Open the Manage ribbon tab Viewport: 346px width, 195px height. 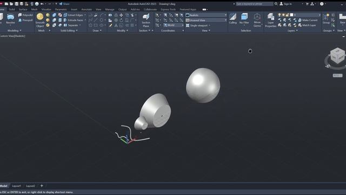pos(110,10)
